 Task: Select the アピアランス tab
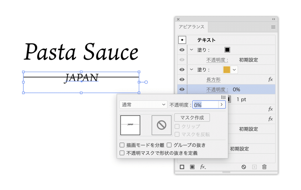192,27
